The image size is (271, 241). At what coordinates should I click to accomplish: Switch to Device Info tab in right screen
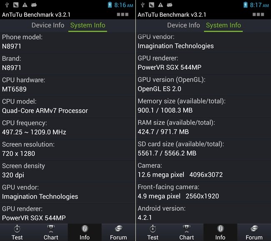point(183,25)
